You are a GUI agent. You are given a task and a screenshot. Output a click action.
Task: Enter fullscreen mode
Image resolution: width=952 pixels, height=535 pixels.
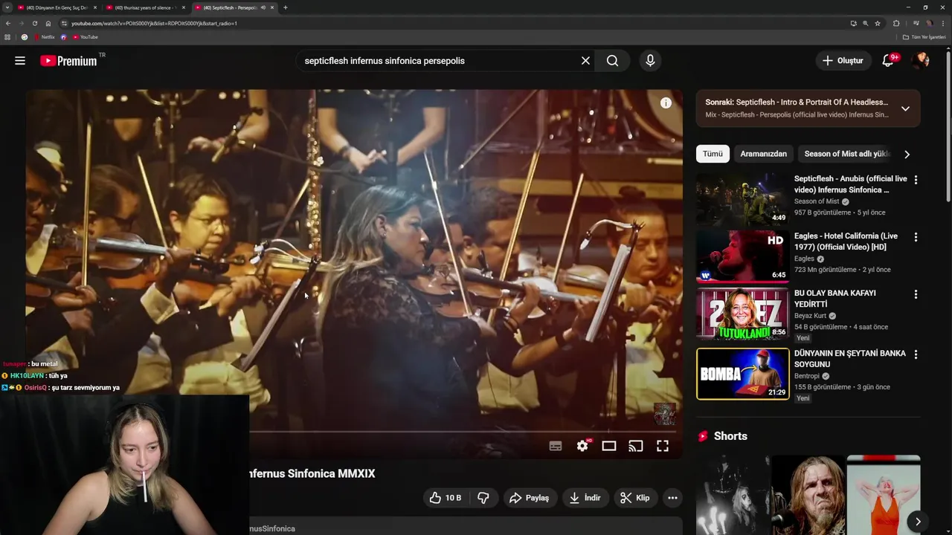pos(663,446)
